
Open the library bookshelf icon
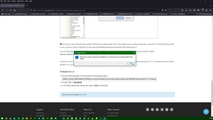pos(190,10)
